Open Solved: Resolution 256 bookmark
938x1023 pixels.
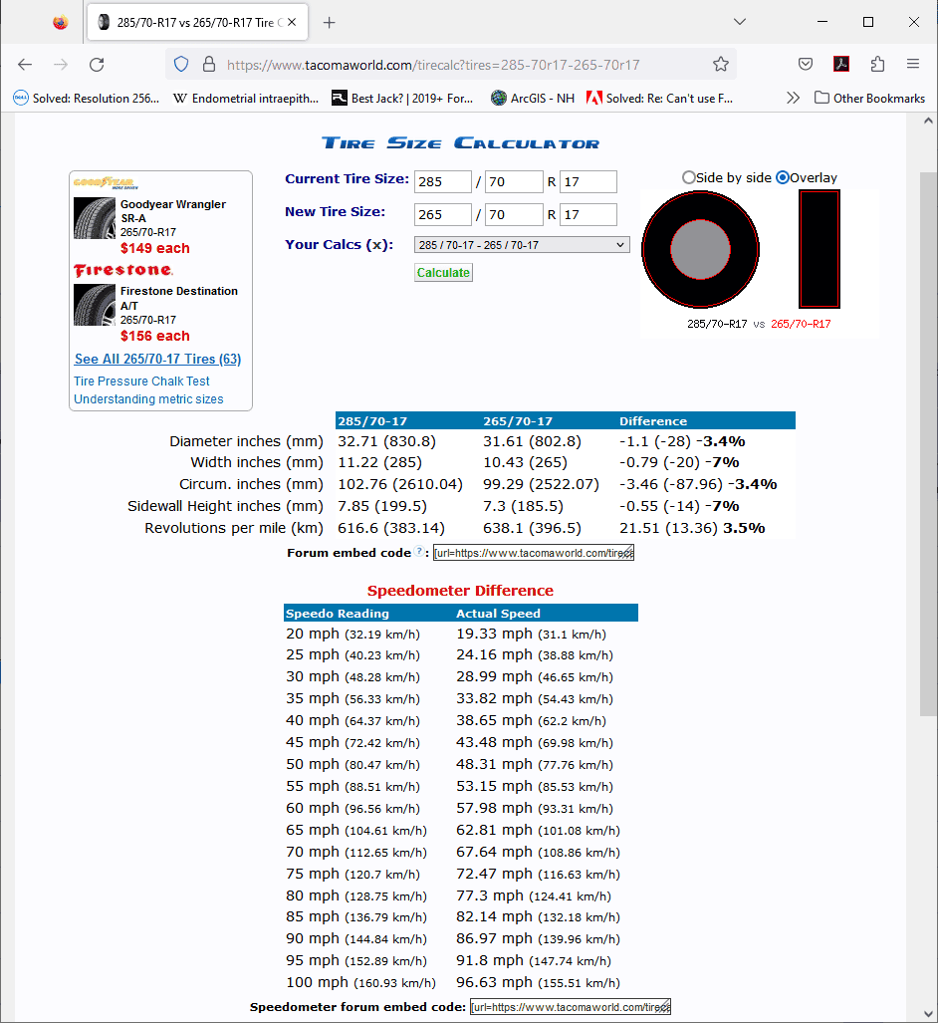(x=86, y=98)
